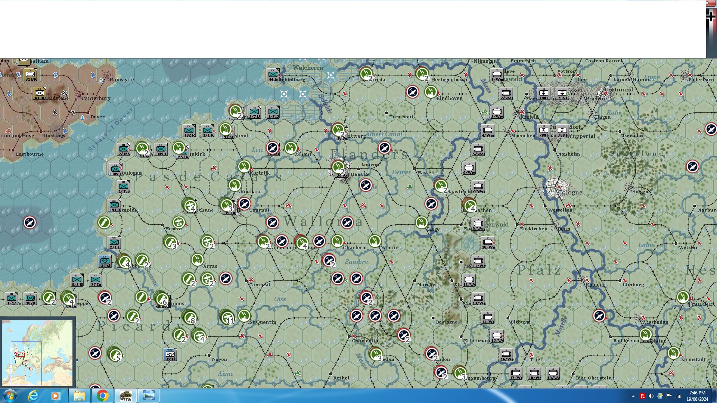Select the 3 Fal unit near Abbeville
The height and width of the screenshot is (403, 717).
[105, 261]
